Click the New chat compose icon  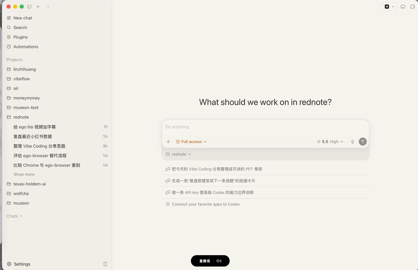click(9, 18)
